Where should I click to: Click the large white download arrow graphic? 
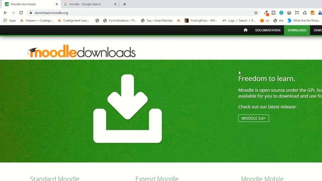point(127,109)
